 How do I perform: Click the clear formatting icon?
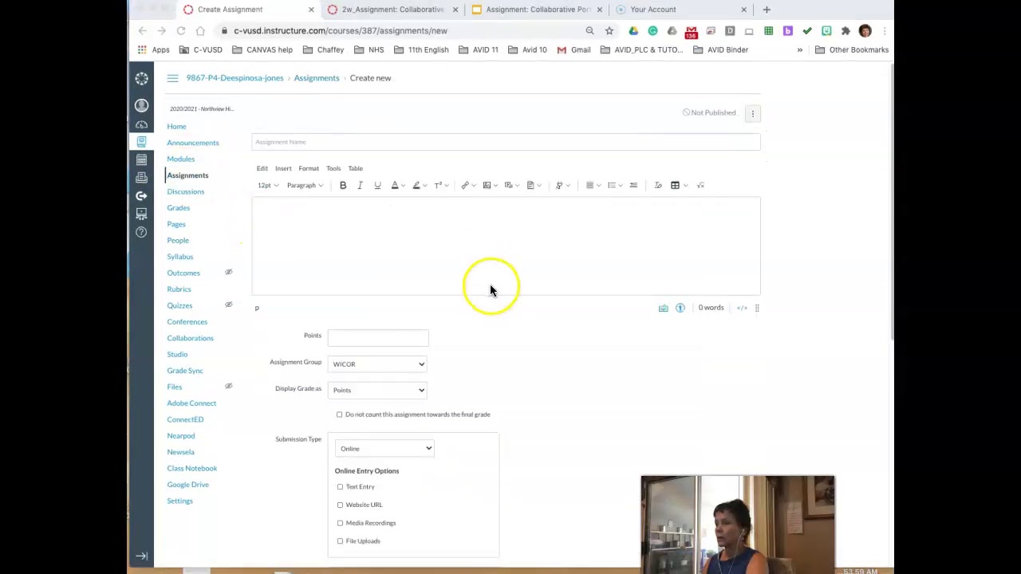point(658,185)
